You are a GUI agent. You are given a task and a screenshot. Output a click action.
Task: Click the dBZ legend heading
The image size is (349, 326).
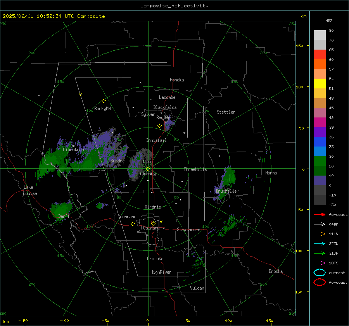329,21
